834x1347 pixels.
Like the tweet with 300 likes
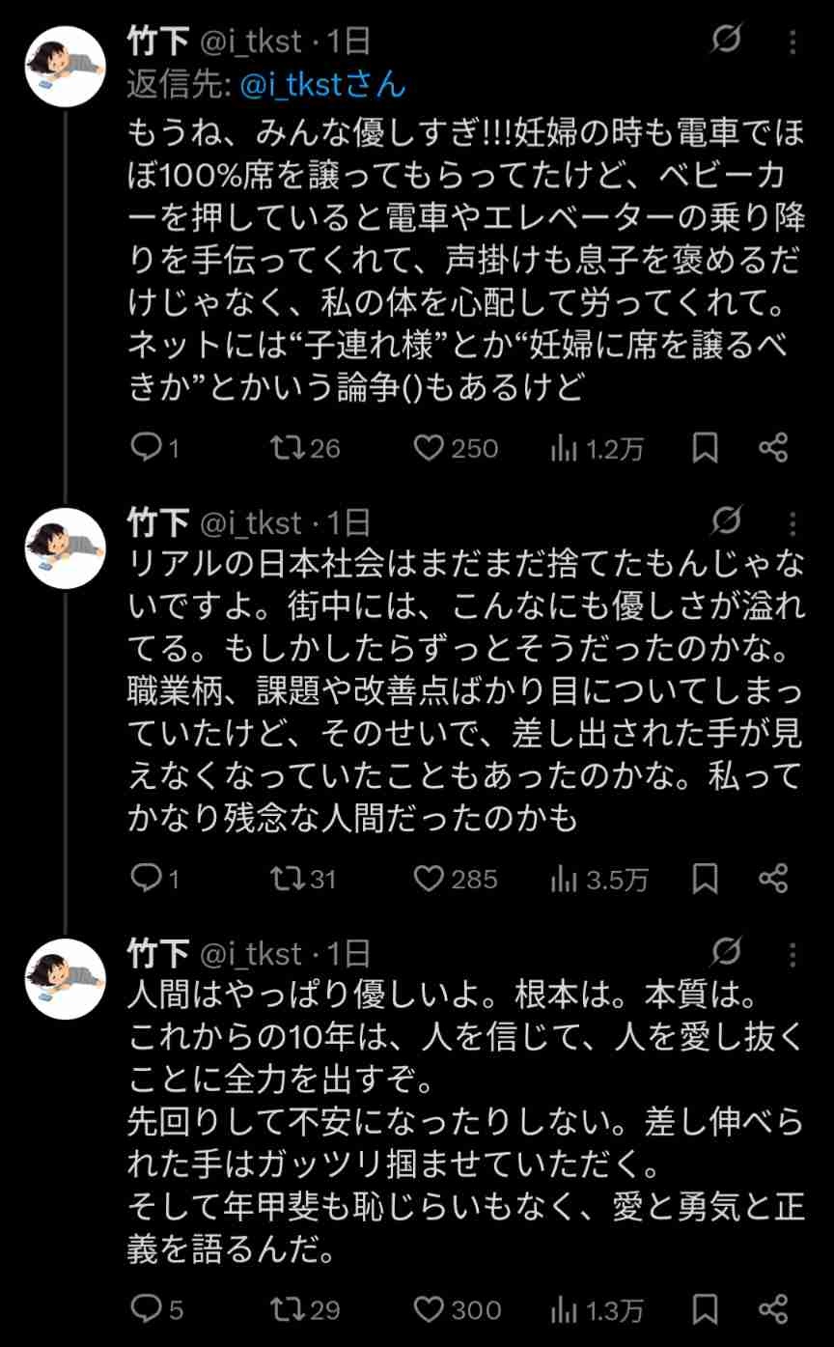click(429, 1308)
